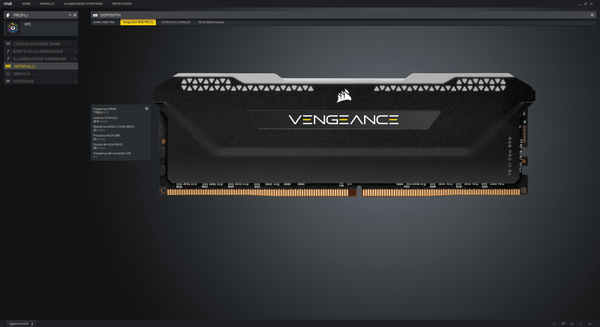Screen dimensions: 600x327
Task: Open the HOME menu
Action: (x=26, y=4)
